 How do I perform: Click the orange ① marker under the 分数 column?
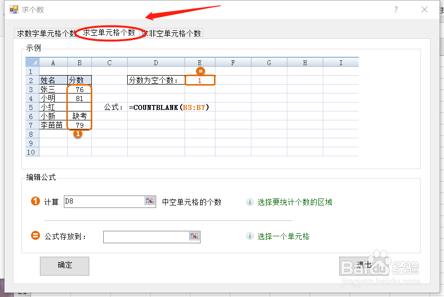click(78, 133)
